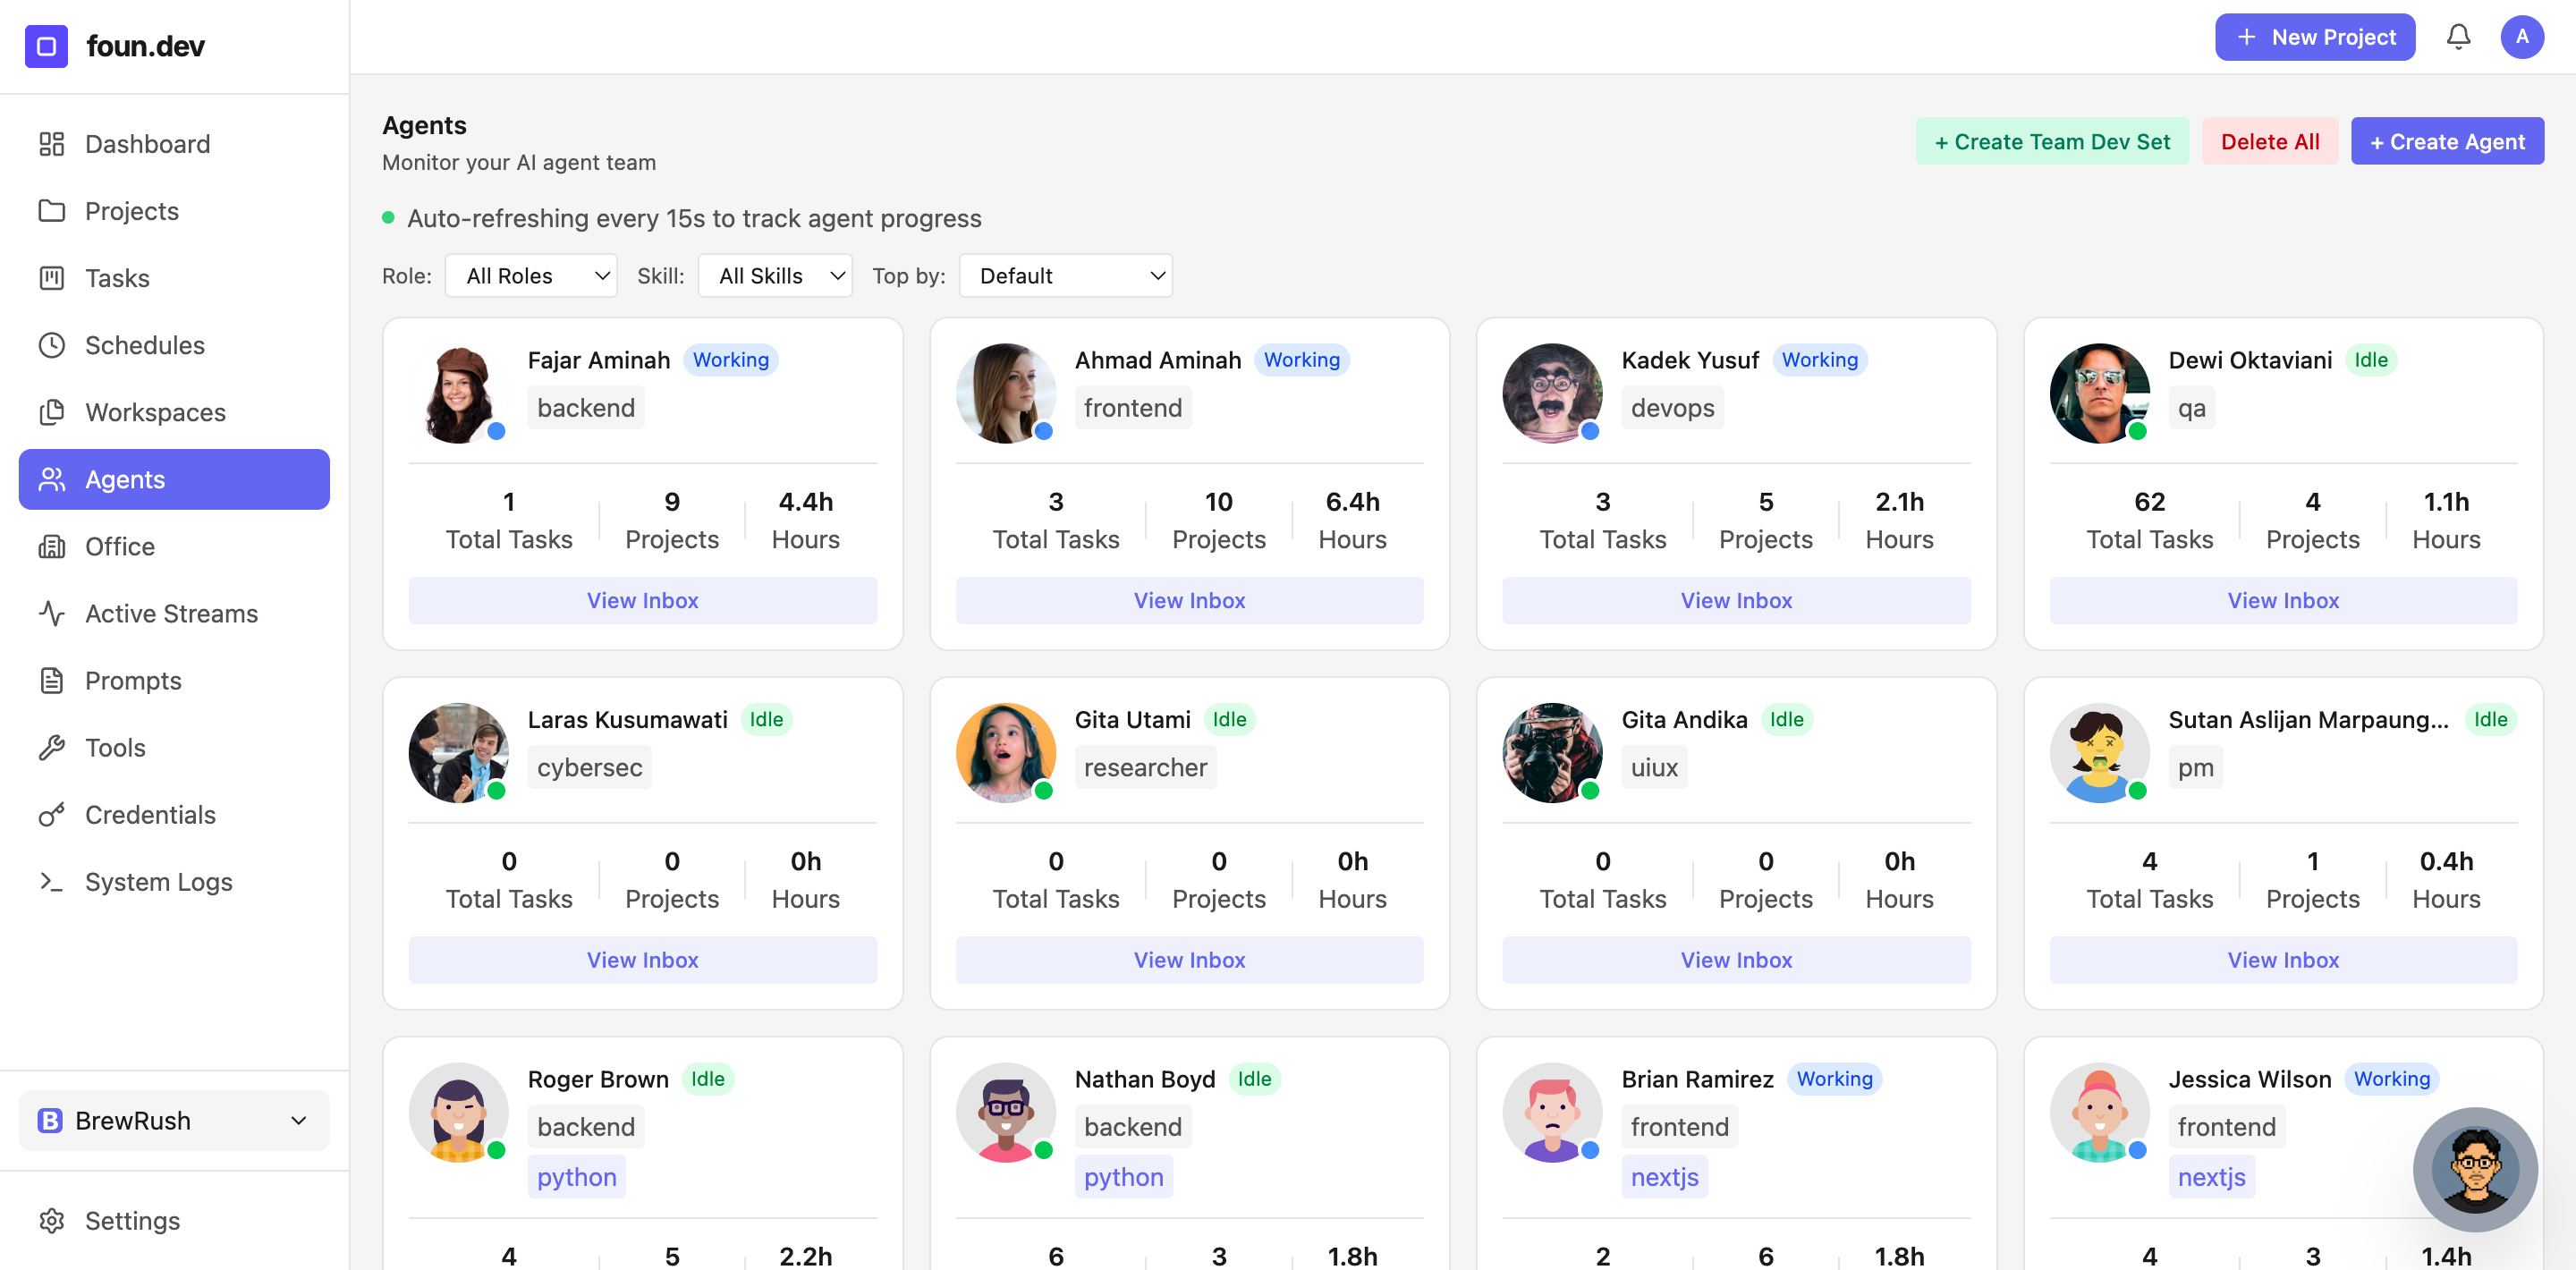Open the floating assistant avatar bubble
Image resolution: width=2576 pixels, height=1270 pixels.
pos(2475,1168)
